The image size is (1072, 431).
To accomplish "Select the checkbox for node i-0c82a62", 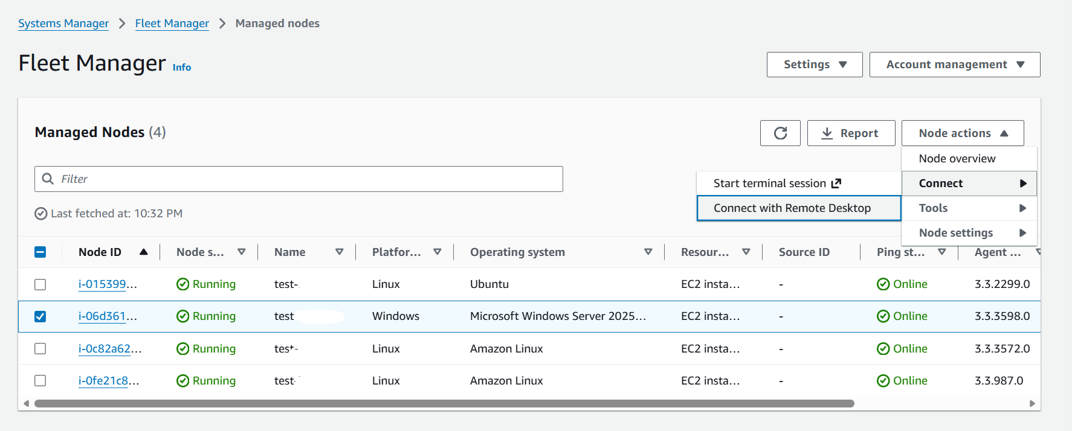I will click(x=40, y=348).
